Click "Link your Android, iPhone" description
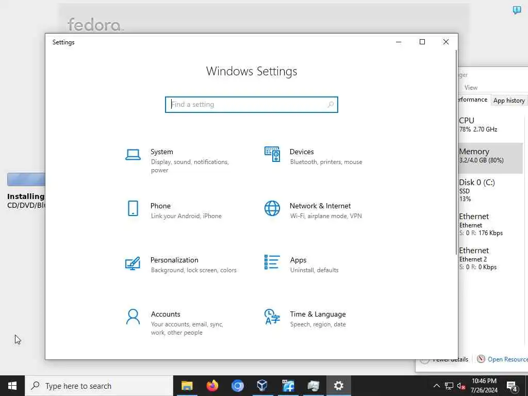This screenshot has width=528, height=396. 186,216
